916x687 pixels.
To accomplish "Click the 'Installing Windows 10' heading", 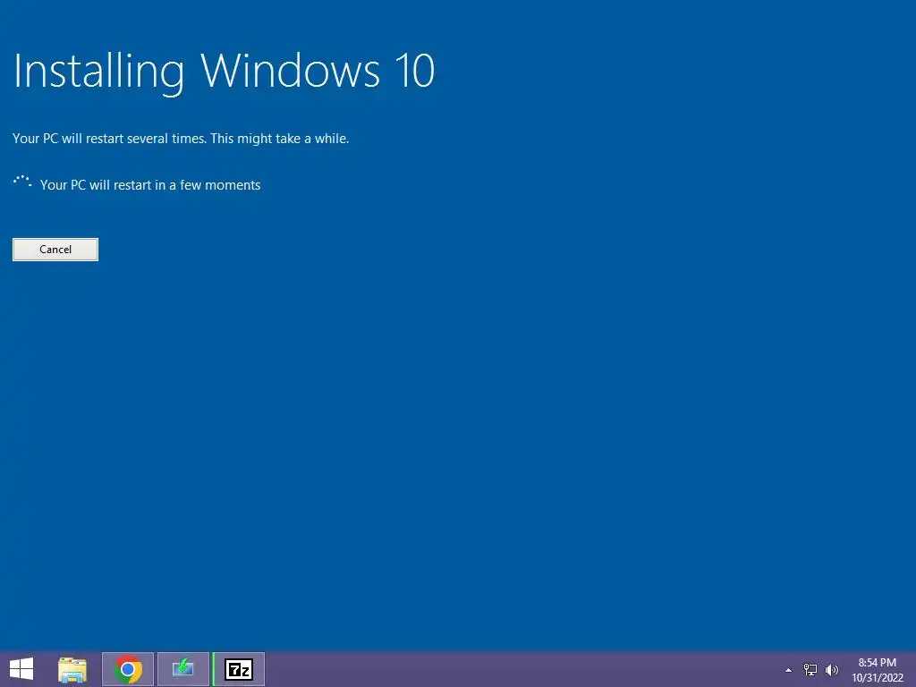I will [224, 72].
